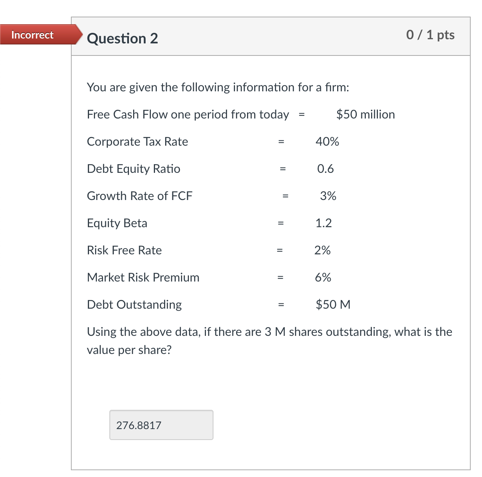
Task: Click the Risk Free Rate 2% text
Action: [323, 250]
